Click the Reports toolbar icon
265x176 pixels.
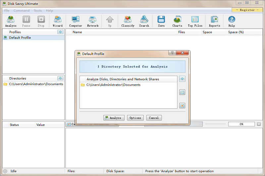[x=214, y=21]
